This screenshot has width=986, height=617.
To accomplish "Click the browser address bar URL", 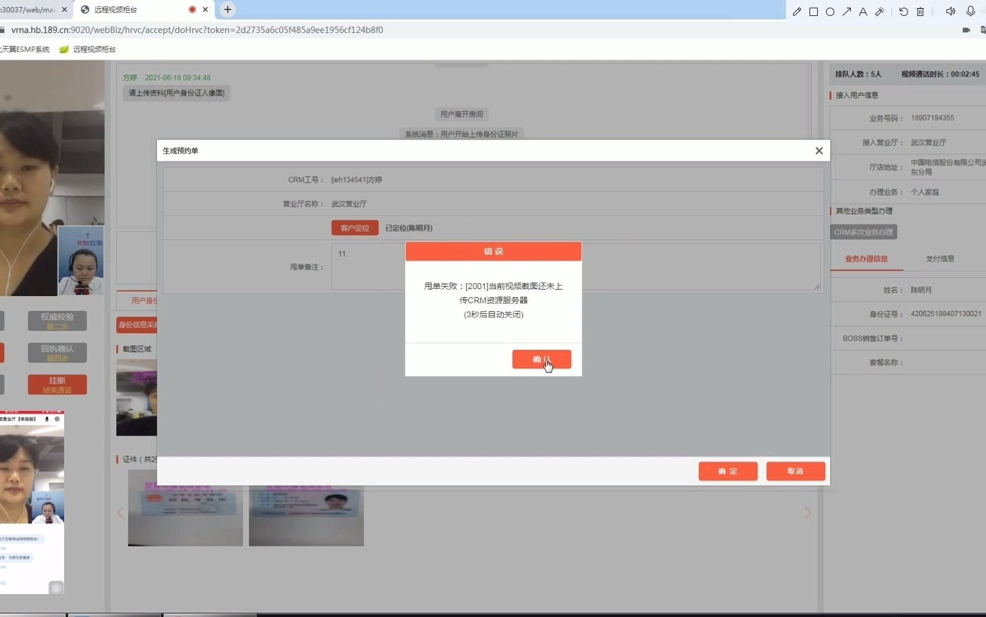I will 197,30.
